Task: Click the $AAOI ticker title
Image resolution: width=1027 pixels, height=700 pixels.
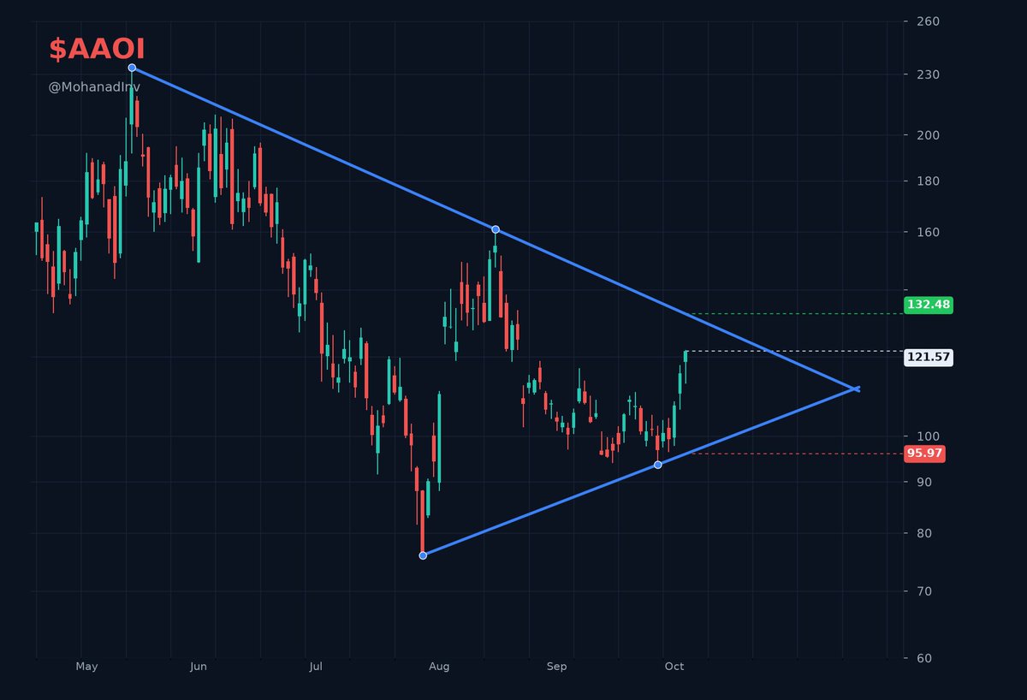Action: [x=97, y=50]
